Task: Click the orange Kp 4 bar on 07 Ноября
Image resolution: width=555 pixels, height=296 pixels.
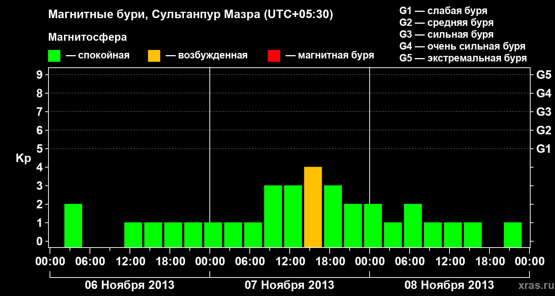Action: pyautogui.click(x=313, y=207)
